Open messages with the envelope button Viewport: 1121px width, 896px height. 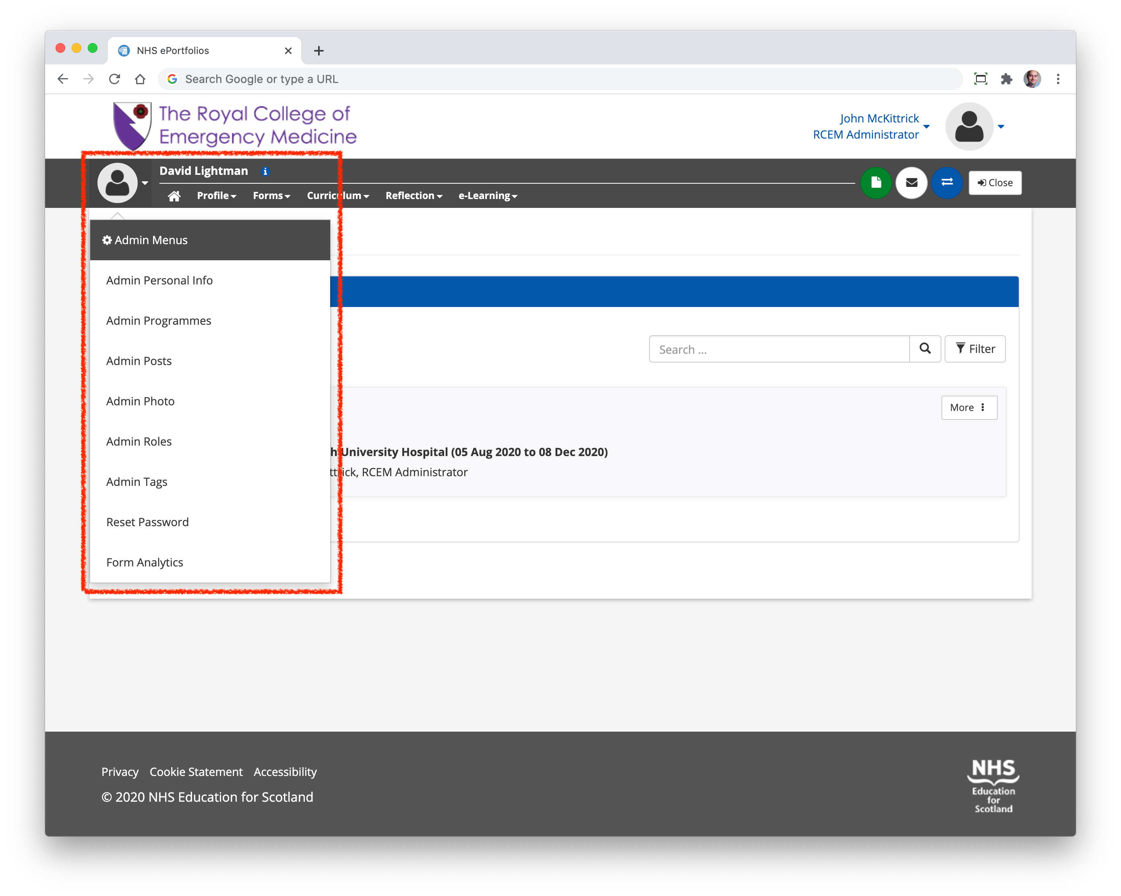912,183
